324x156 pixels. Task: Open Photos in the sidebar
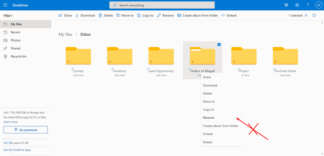click(x=26, y=40)
